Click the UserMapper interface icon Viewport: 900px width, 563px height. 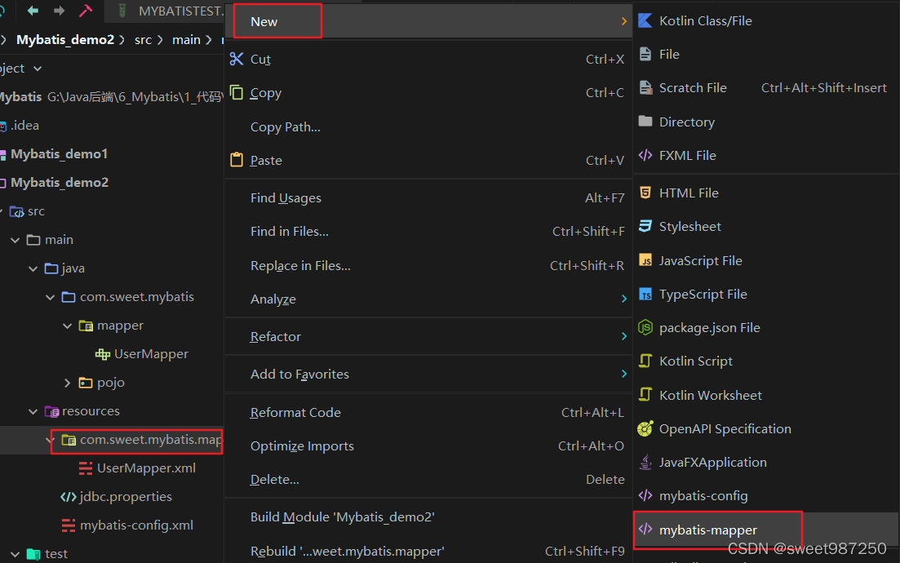(103, 354)
